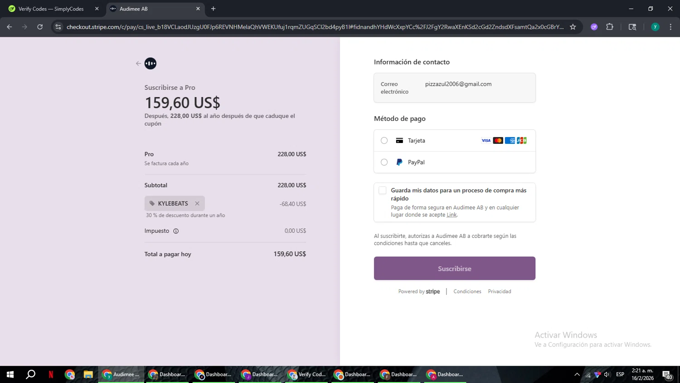
Task: Go back in browser
Action: [10, 27]
